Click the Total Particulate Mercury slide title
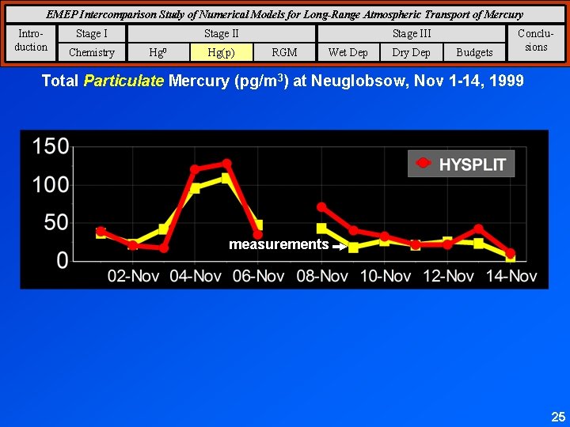Viewport: 570px width, 427px height. point(283,80)
